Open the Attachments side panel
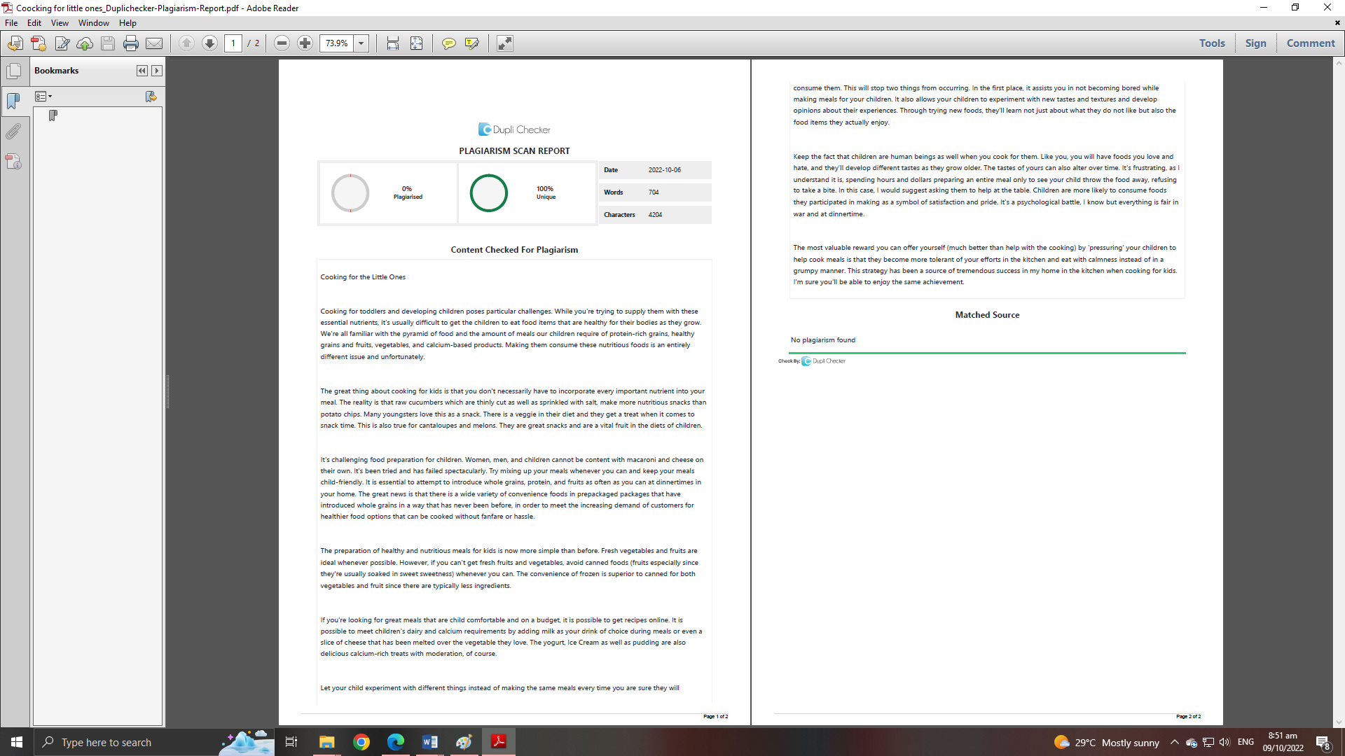Image resolution: width=1345 pixels, height=756 pixels. [13, 132]
